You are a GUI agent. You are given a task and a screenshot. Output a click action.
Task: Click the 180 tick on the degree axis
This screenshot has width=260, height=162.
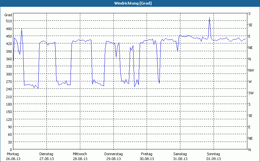point(8,104)
